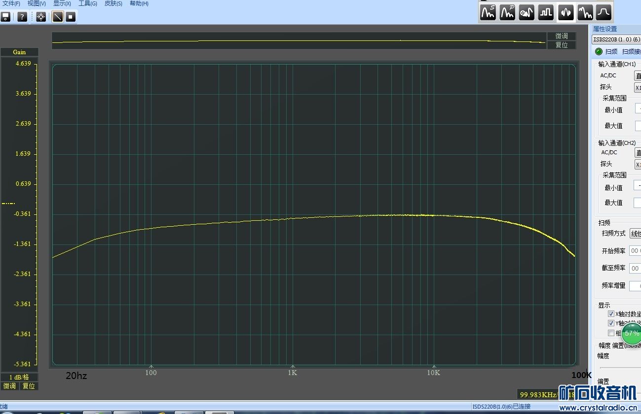Viewport: 641px width, 414px height.
Task: Click the ISDS220B已连接 status bar text
Action: tap(501, 407)
